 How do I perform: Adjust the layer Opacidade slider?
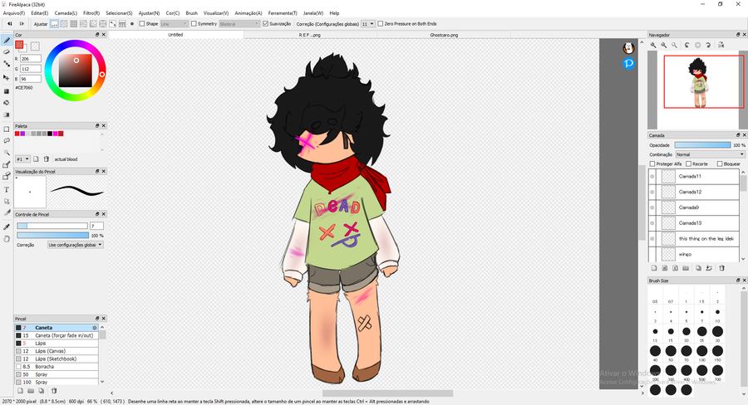click(702, 145)
